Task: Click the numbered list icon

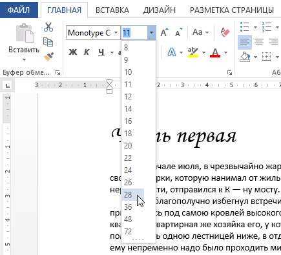Action: tap(267, 27)
